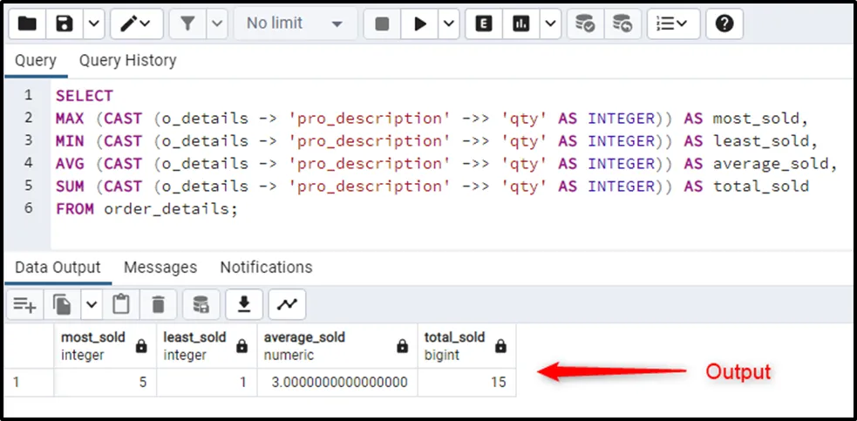Open the query tool Help icon

pyautogui.click(x=724, y=24)
